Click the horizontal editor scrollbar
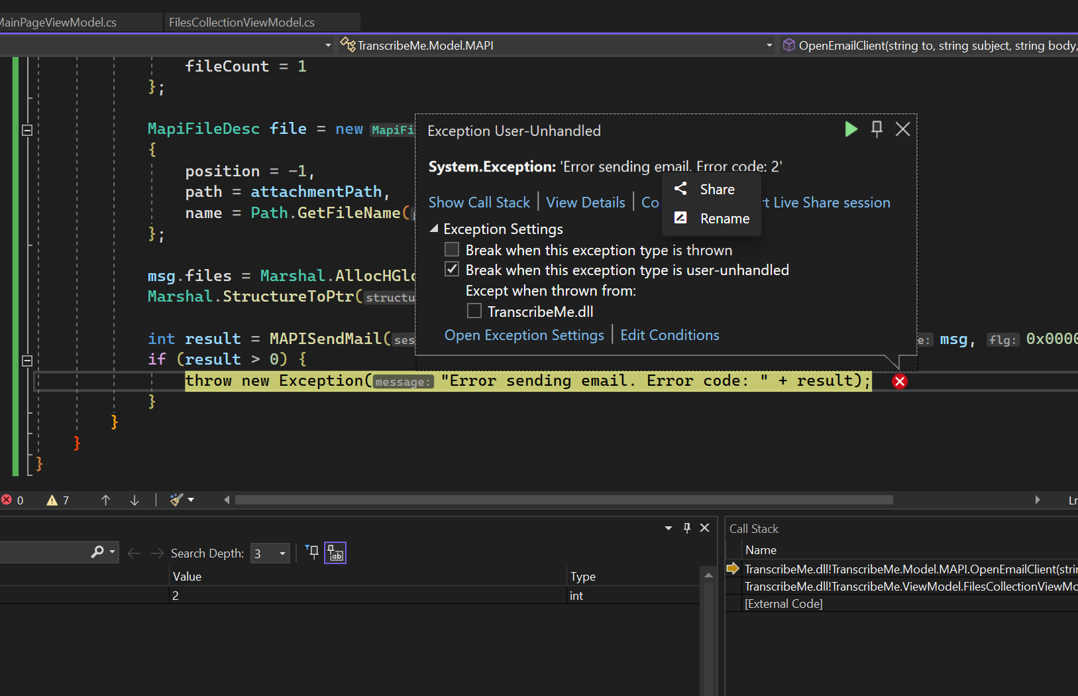The height and width of the screenshot is (696, 1078). point(563,500)
